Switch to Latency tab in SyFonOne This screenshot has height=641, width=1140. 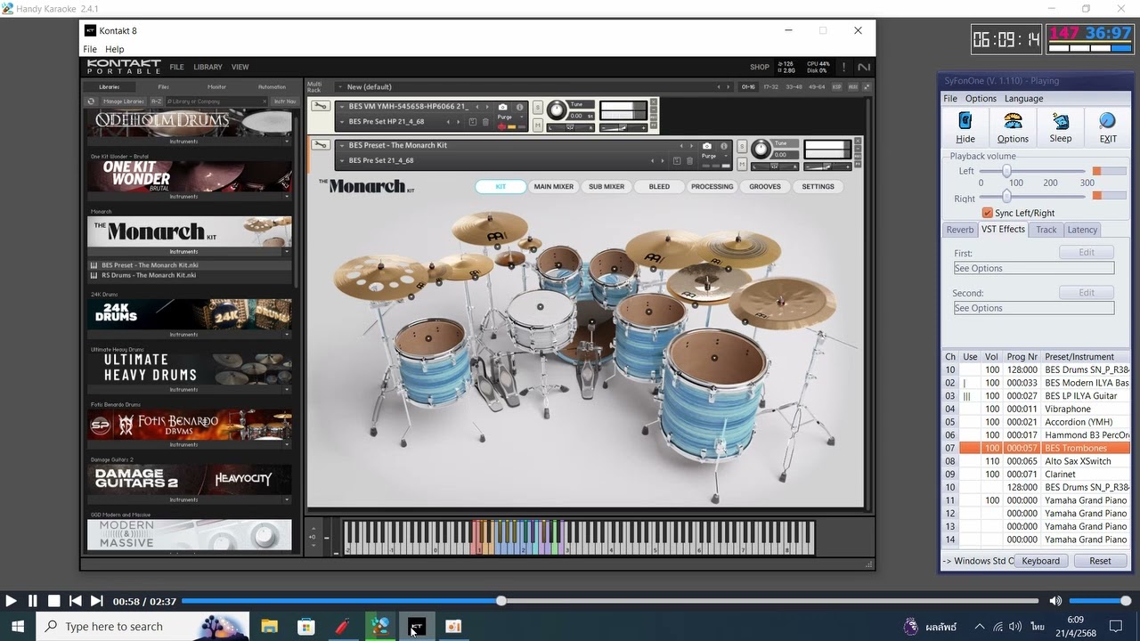click(x=1082, y=230)
